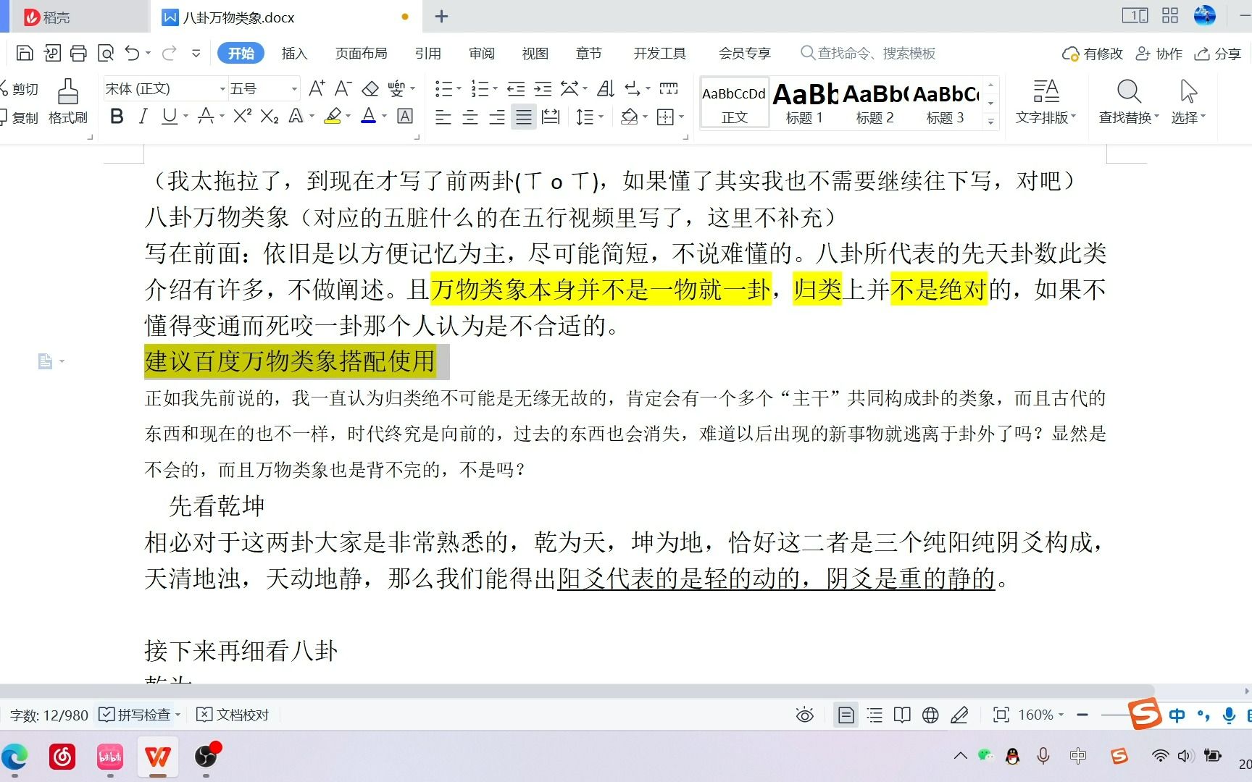1252x782 pixels.
Task: Redo the last action
Action: point(169,53)
